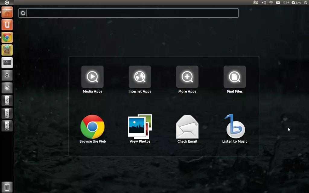Open Home Folder in the launcher
309x193 pixels.
(x=7, y=12)
